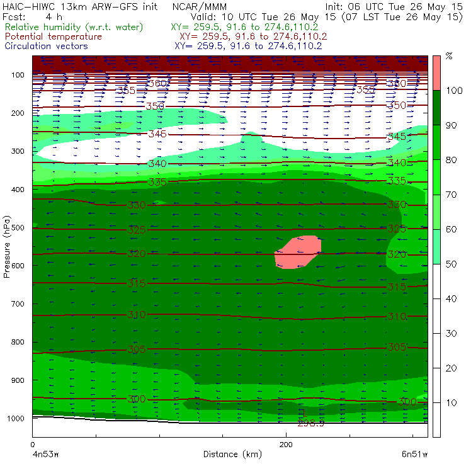This screenshot has width=466, height=466.
Task: Click the pink saturated humidity blob in plot
Action: tap(298, 253)
